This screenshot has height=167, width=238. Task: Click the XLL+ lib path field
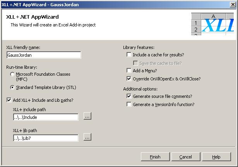45,138
